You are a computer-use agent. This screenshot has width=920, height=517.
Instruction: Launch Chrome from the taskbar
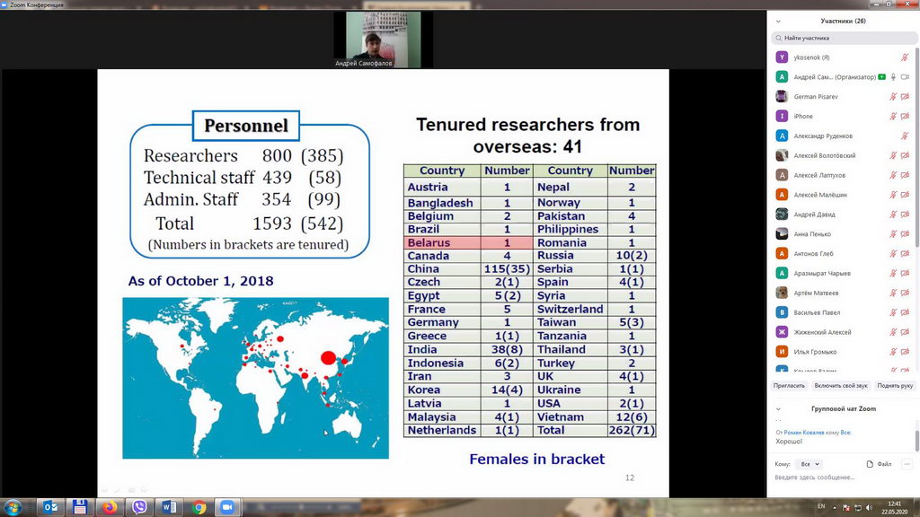(199, 507)
